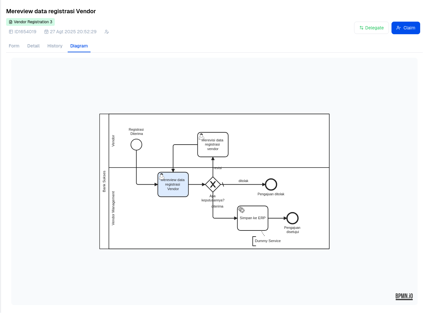Open the Detail tab
The image size is (425, 316).
33,46
